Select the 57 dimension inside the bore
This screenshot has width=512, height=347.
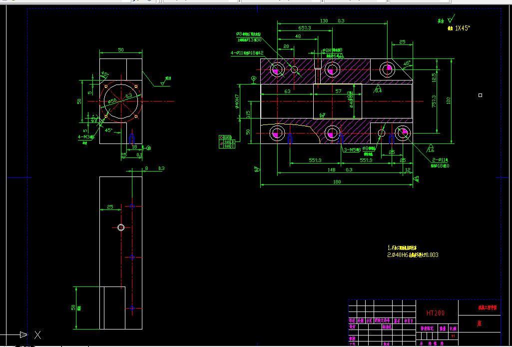338,91
